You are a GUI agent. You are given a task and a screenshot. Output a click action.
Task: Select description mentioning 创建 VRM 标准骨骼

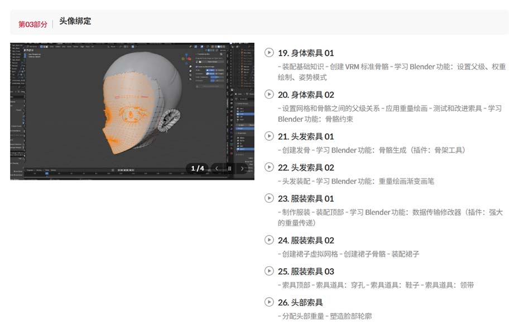(392, 72)
